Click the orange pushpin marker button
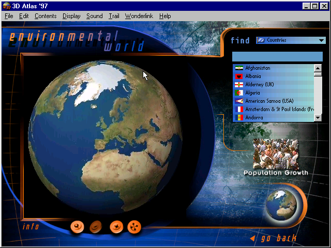 pyautogui.click(x=77, y=227)
